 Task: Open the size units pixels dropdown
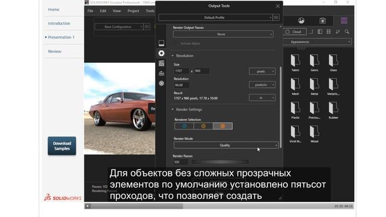[262, 71]
